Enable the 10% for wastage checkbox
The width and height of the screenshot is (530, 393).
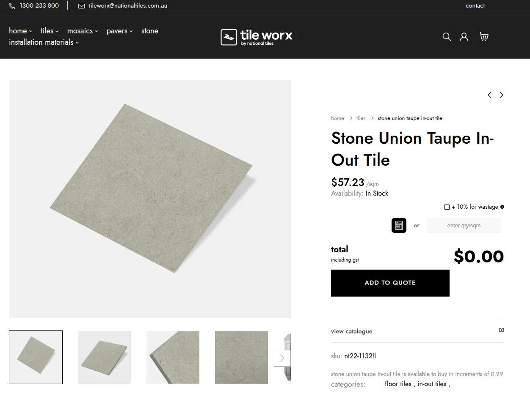(x=447, y=207)
